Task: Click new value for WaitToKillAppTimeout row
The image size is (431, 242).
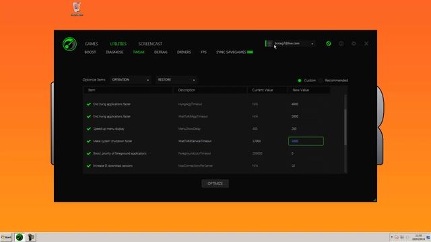Action: 295,116
